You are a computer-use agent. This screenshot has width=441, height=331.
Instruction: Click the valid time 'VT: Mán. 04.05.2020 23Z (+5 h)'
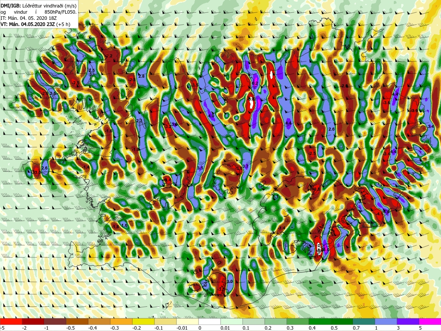[35, 24]
